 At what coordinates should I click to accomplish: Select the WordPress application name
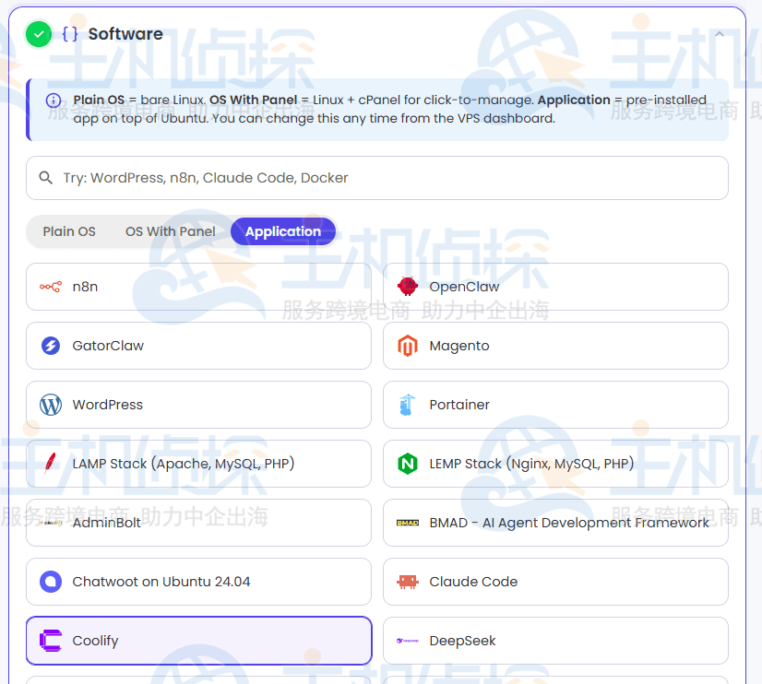click(107, 405)
